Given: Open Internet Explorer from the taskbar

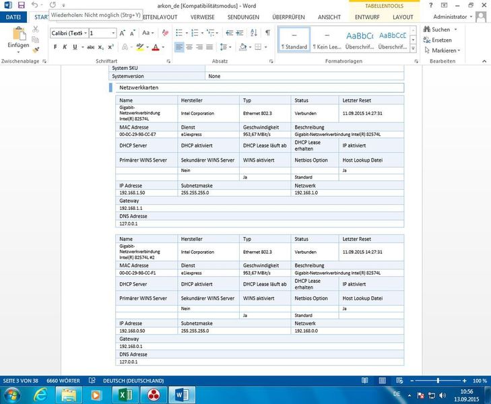Looking at the screenshot, I should (39, 395).
